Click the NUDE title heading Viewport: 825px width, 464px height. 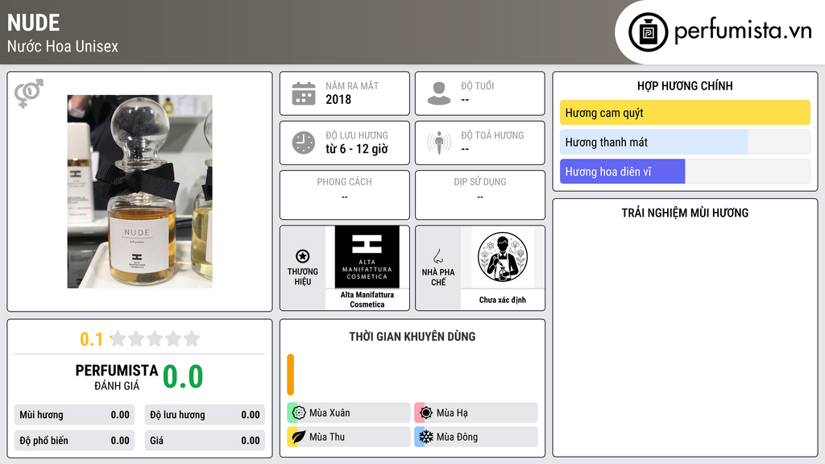click(33, 23)
